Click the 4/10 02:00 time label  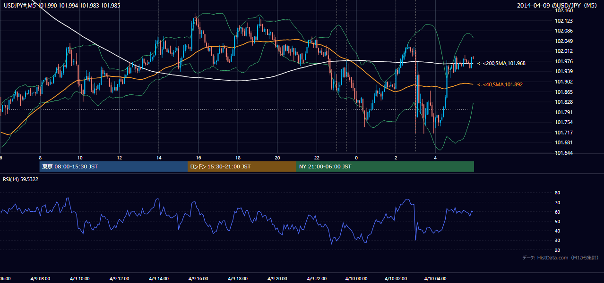tap(396, 278)
